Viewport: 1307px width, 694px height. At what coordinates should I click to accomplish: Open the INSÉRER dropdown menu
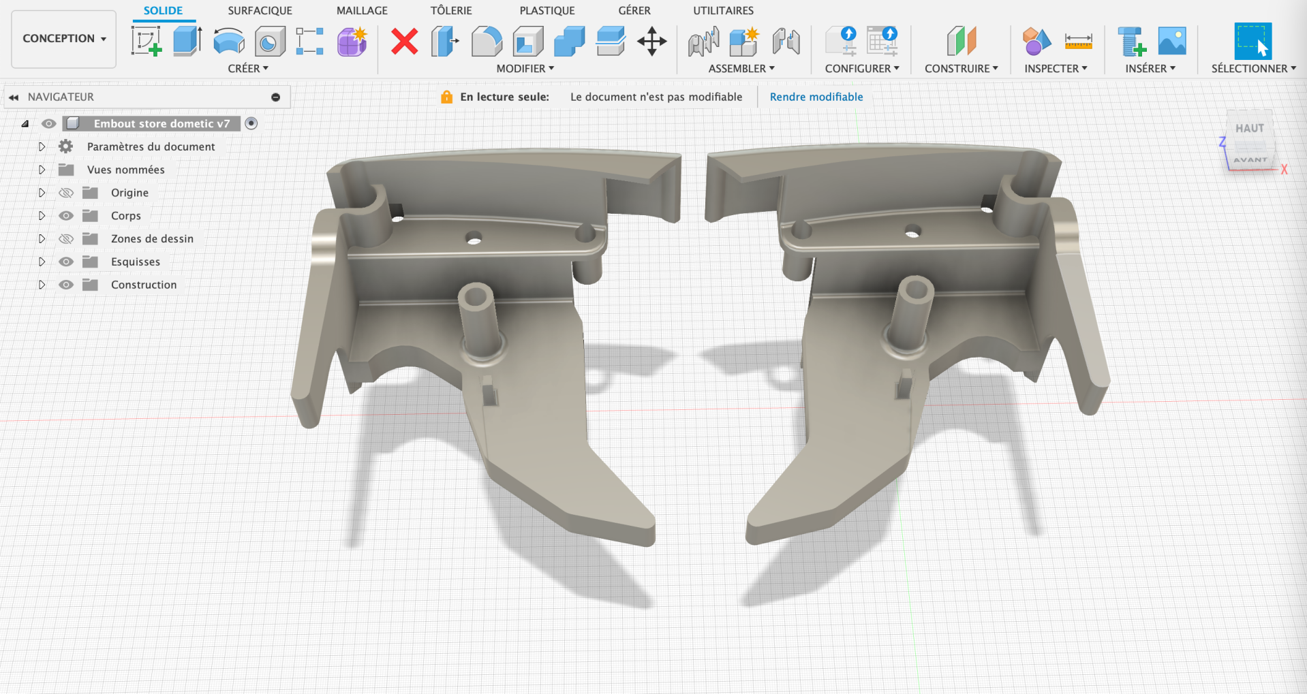click(x=1150, y=69)
